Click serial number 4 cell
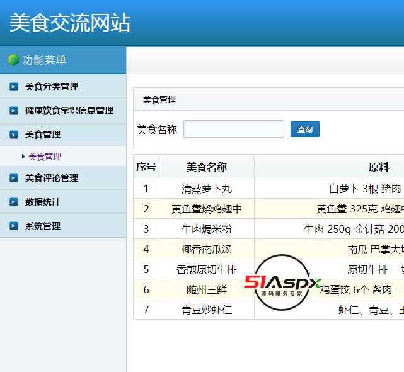The width and height of the screenshot is (404, 372). 146,249
